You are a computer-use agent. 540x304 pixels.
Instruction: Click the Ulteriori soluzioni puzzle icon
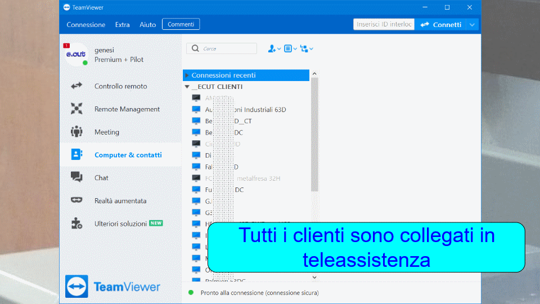[76, 223]
